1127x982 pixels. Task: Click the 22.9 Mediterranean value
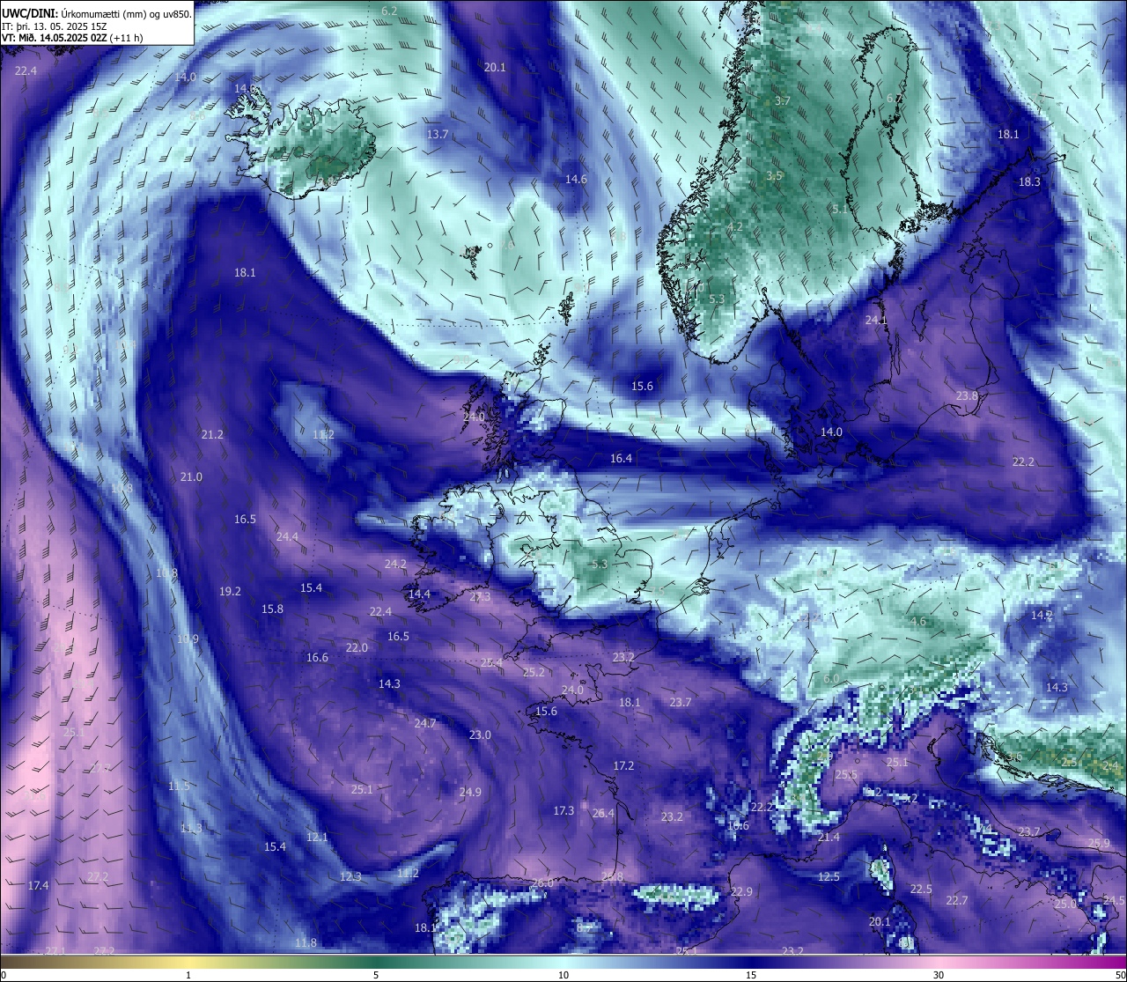click(x=741, y=891)
